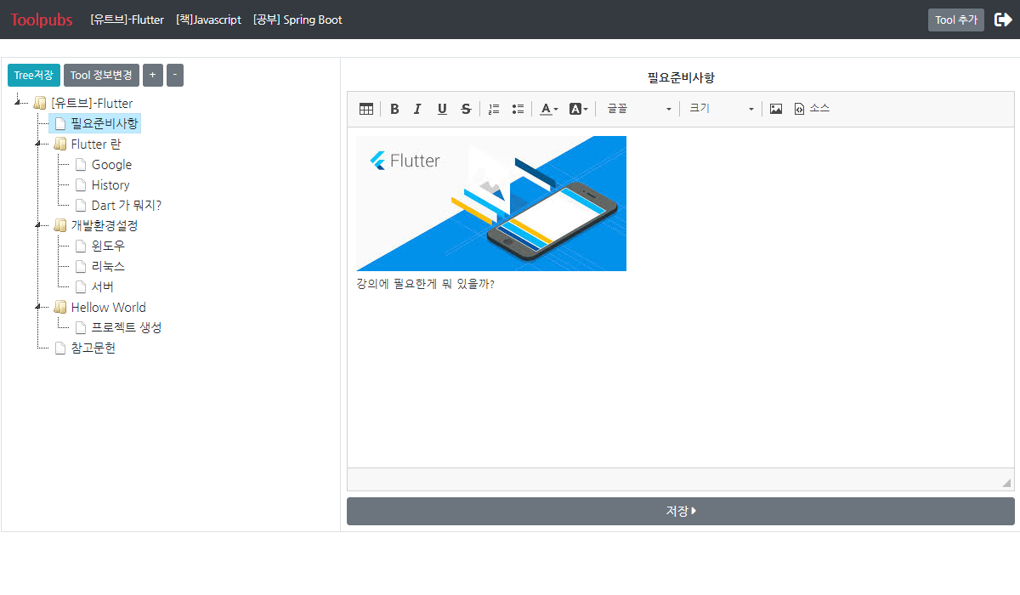
Task: Click the 참고문헌 document icon
Action: point(59,348)
